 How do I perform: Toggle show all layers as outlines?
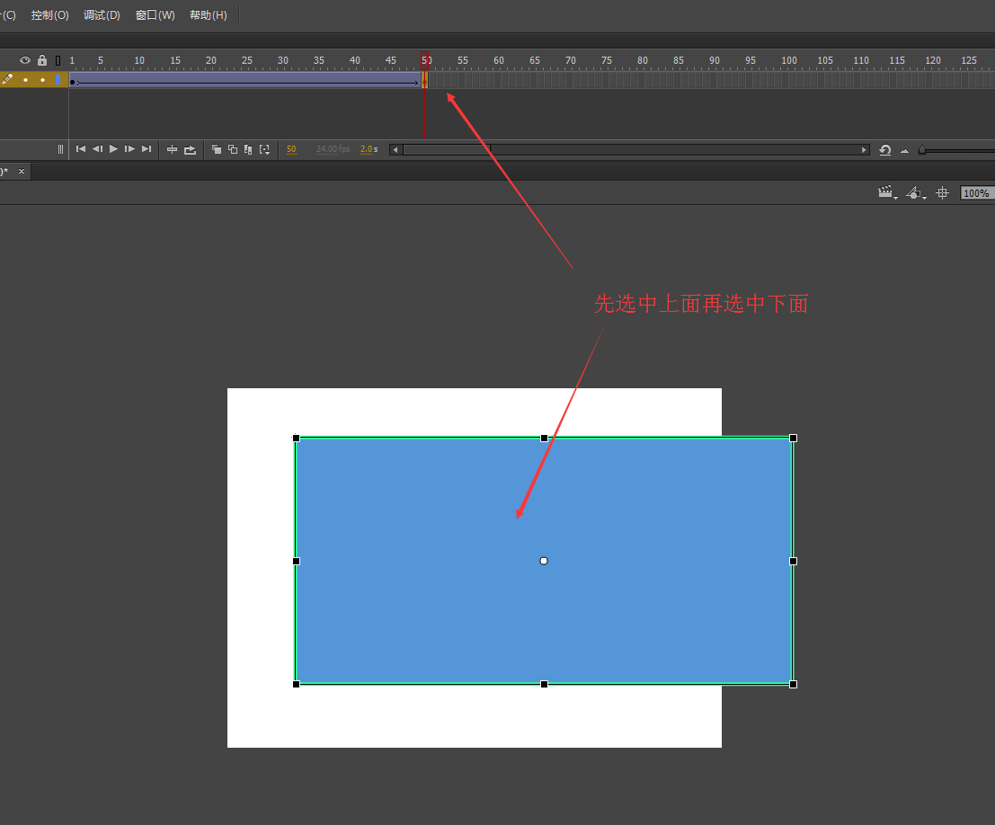58,61
